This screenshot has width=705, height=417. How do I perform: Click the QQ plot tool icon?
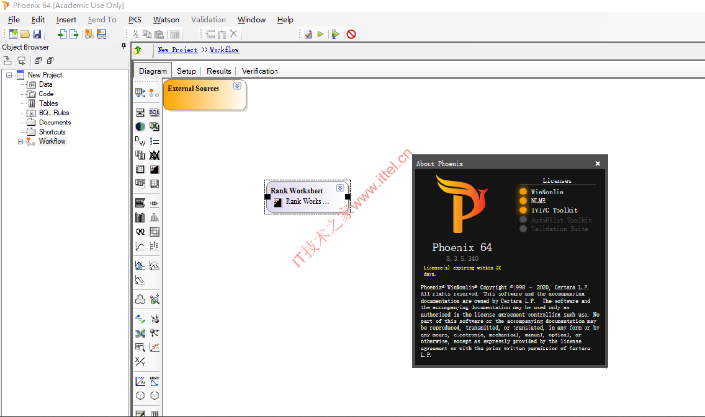[x=140, y=232]
